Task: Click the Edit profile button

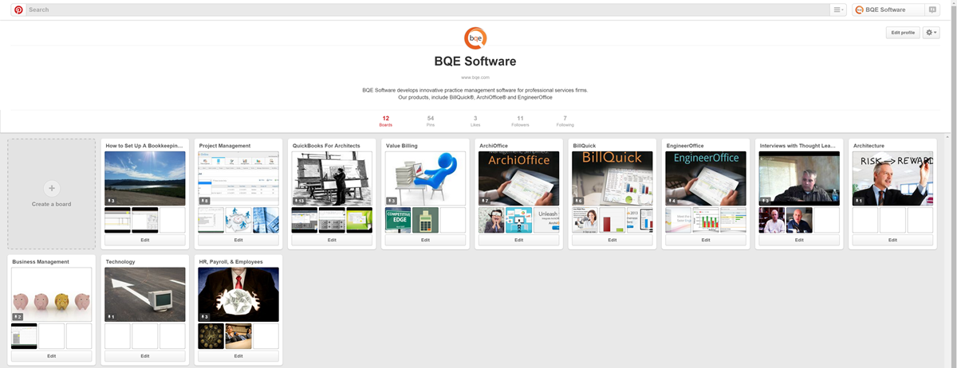Action: [x=903, y=33]
